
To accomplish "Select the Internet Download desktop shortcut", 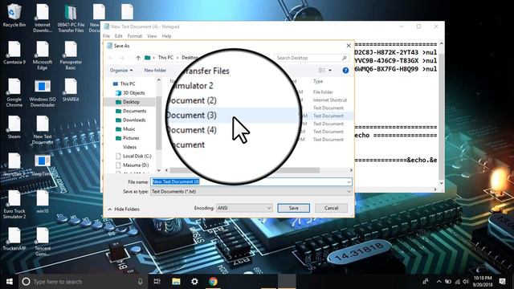I will 43,18.
